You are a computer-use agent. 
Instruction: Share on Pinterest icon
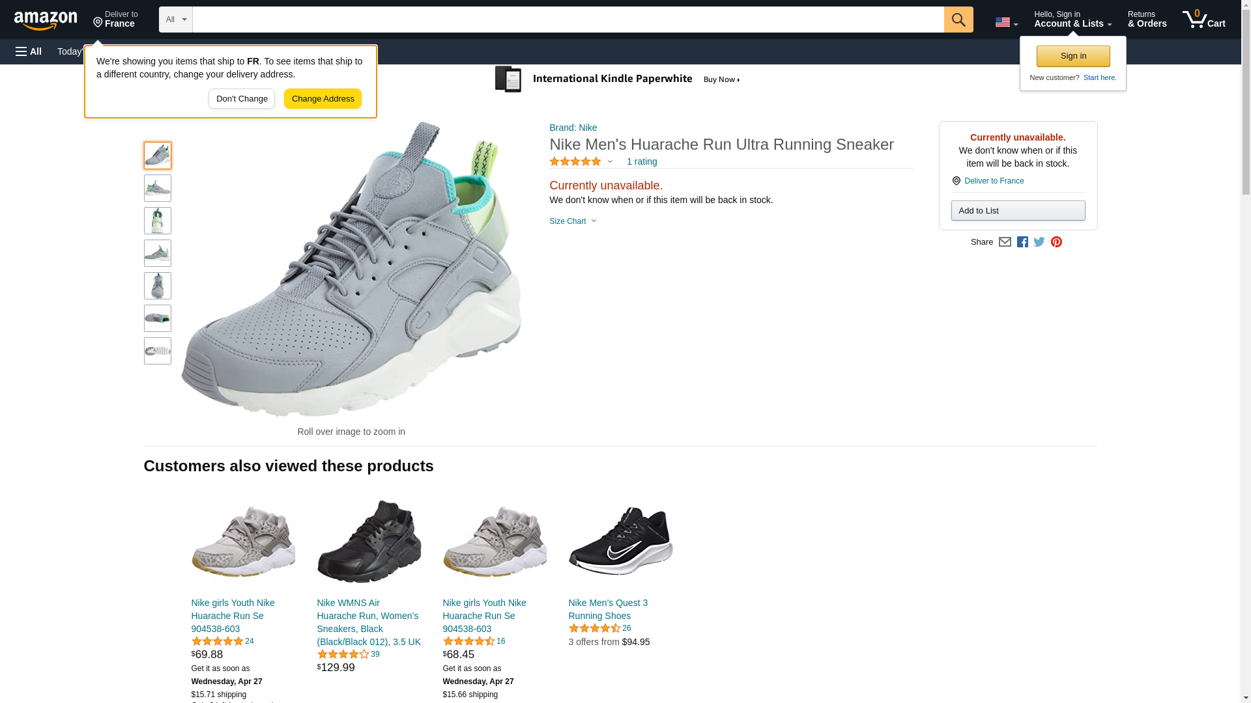[1056, 242]
